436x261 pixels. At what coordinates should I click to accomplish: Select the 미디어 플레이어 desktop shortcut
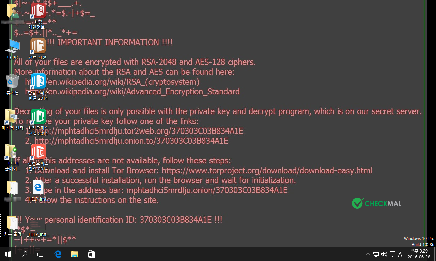click(13, 153)
